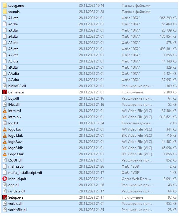This screenshot has height=216, width=179.
Task: Select the file name A6.dta
Action: click(x=13, y=49)
